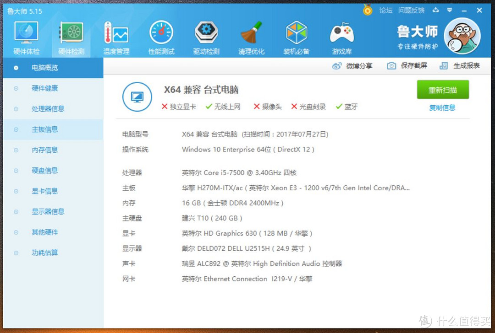This screenshot has width=495, height=333.
Task: Click 英特尔 HD Graphics 630 text
Action: coord(247,233)
